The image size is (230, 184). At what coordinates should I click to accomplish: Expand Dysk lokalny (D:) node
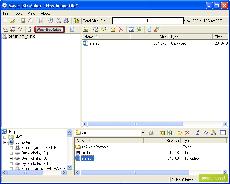tap(11, 159)
